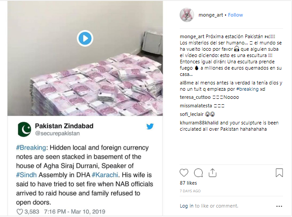292x217 pixels.
Task: Open the comment speech bubble icon
Action: coord(198,173)
